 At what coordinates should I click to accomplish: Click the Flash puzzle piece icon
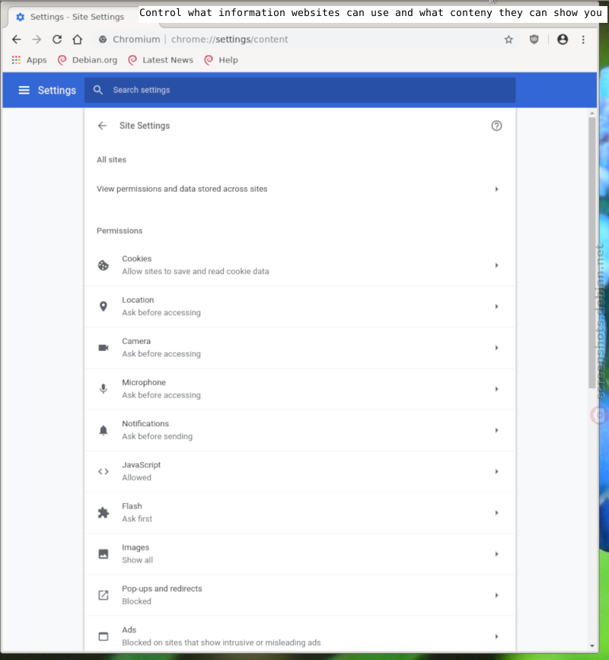103,512
